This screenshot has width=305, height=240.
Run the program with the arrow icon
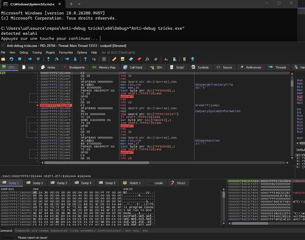pyautogui.click(x=30, y=59)
